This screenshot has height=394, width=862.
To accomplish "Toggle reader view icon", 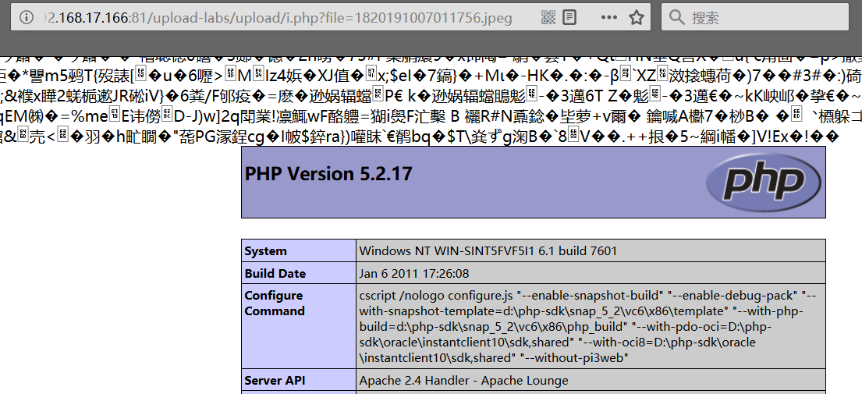I will (570, 17).
